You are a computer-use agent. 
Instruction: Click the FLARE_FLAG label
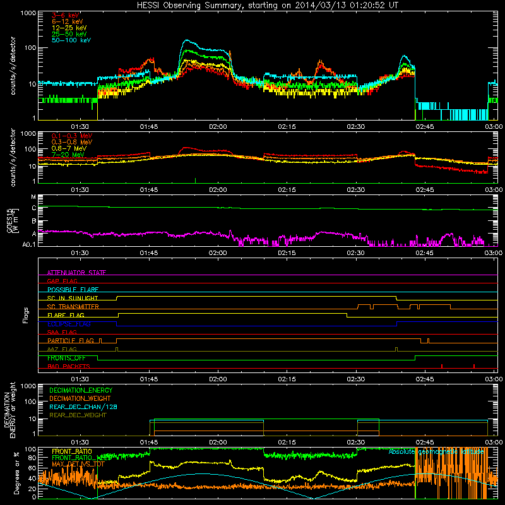tap(66, 315)
